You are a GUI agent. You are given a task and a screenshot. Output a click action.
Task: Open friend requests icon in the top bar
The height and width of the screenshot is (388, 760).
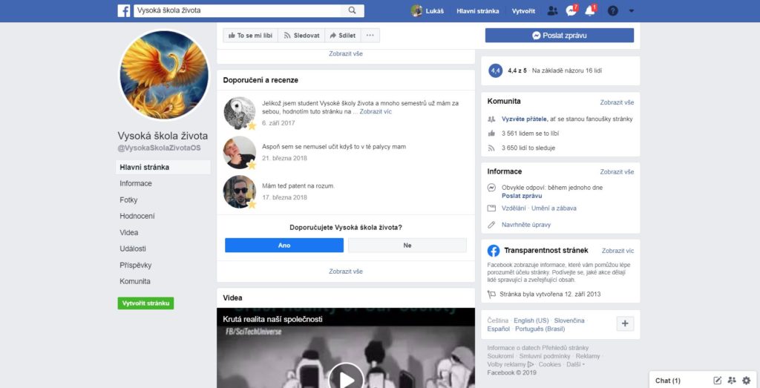[552, 10]
